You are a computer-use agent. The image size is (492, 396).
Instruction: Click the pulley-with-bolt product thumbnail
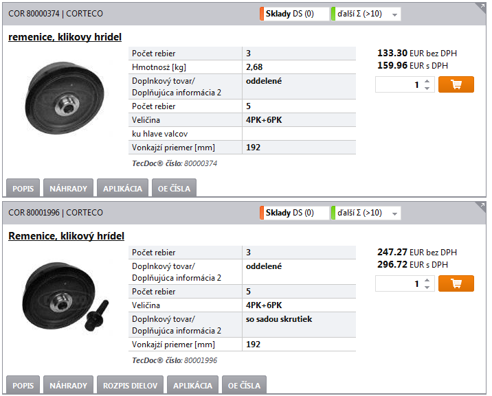[65, 296]
